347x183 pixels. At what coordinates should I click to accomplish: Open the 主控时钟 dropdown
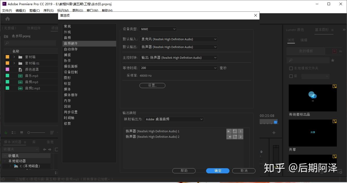pos(178,58)
